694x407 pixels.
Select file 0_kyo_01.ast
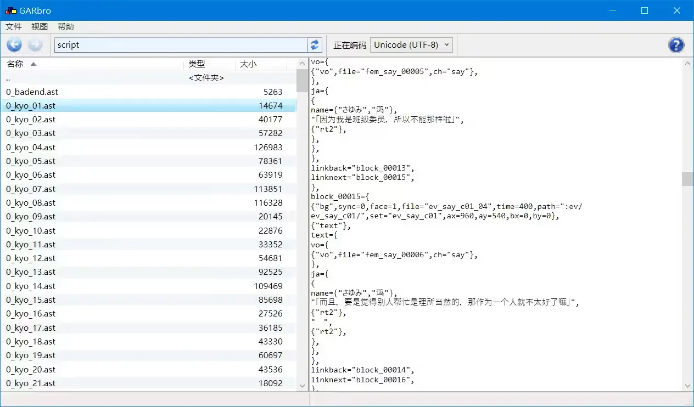148,106
